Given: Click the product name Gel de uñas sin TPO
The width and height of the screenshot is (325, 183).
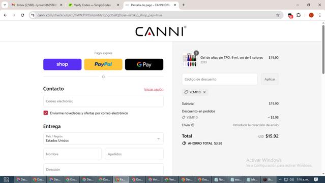Looking at the screenshot, I should click(231, 58).
